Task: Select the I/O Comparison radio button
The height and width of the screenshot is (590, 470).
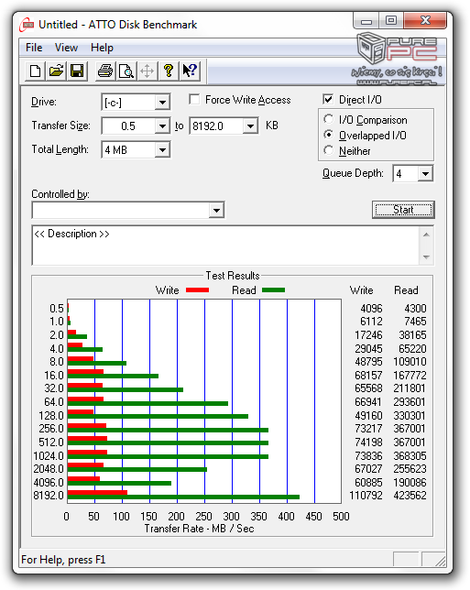Action: [328, 119]
